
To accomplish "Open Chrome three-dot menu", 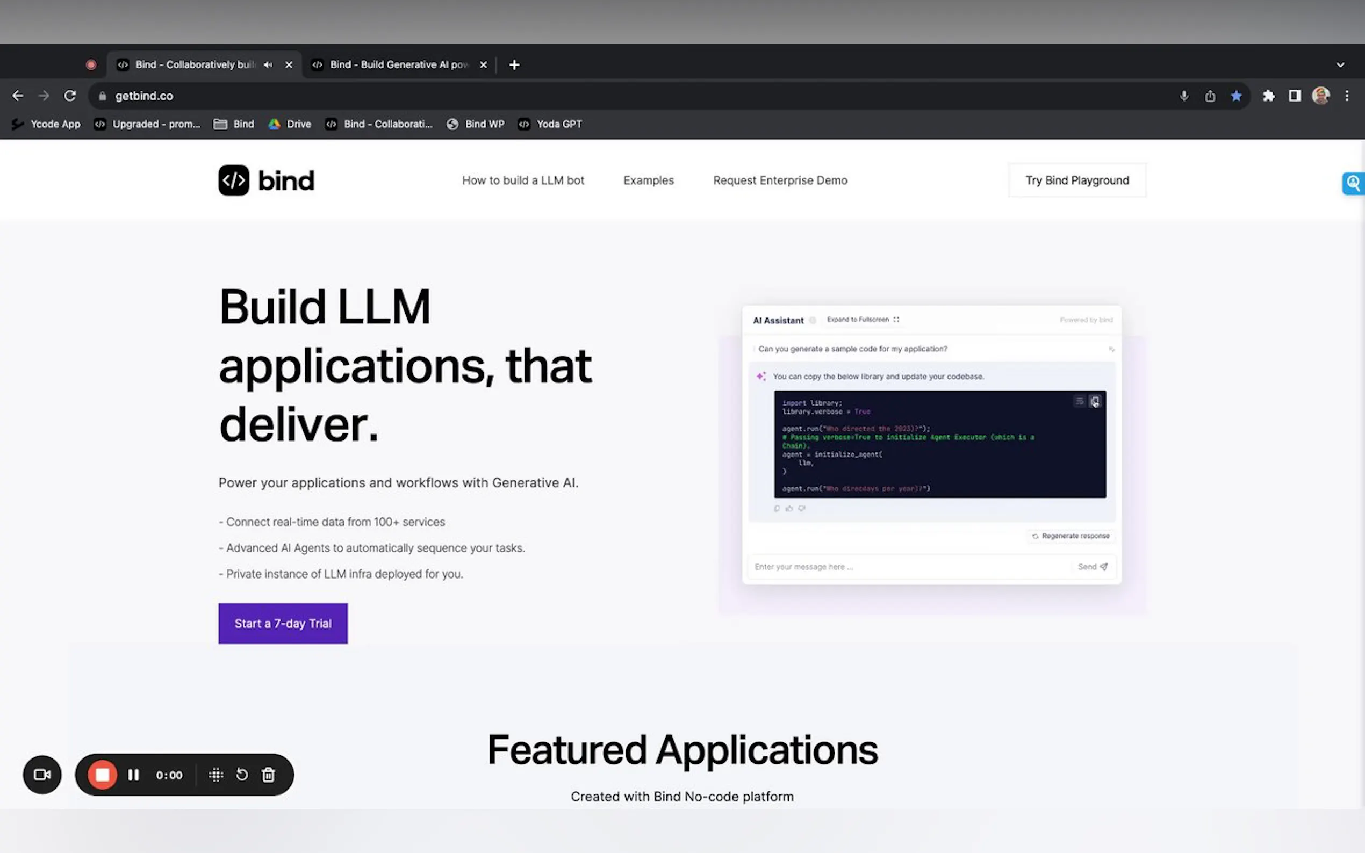I will pyautogui.click(x=1346, y=96).
